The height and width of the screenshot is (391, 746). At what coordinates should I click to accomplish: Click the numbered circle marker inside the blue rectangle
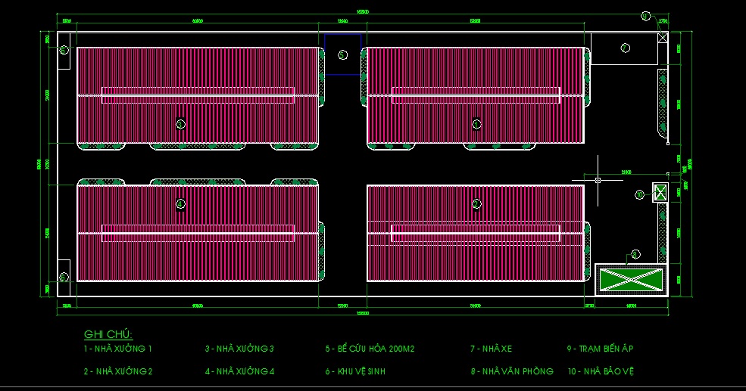coord(343,54)
